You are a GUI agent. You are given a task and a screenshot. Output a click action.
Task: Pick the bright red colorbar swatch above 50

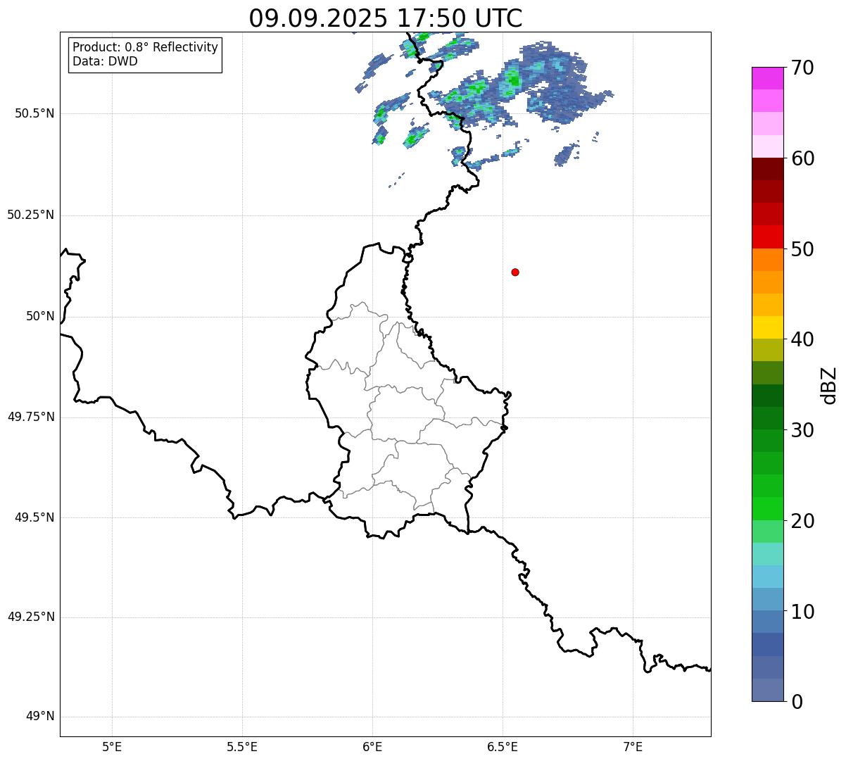[768, 237]
